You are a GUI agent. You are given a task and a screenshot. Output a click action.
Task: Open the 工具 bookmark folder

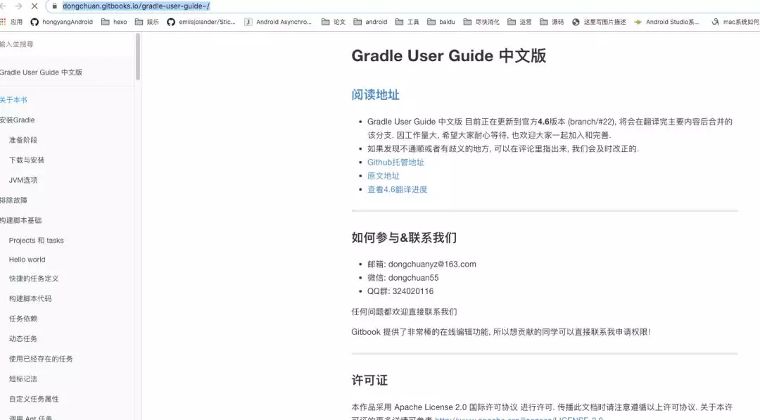pyautogui.click(x=407, y=22)
